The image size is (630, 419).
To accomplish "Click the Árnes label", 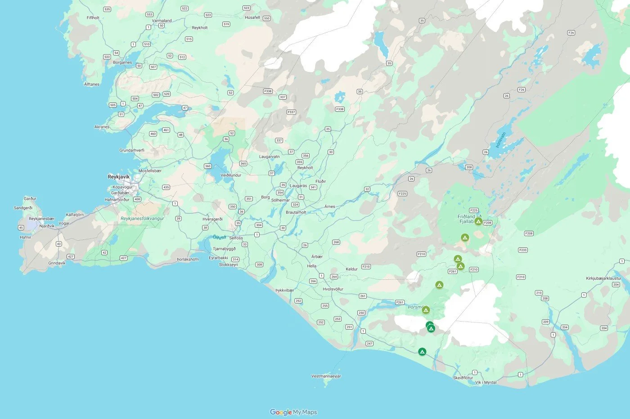I will tap(330, 207).
